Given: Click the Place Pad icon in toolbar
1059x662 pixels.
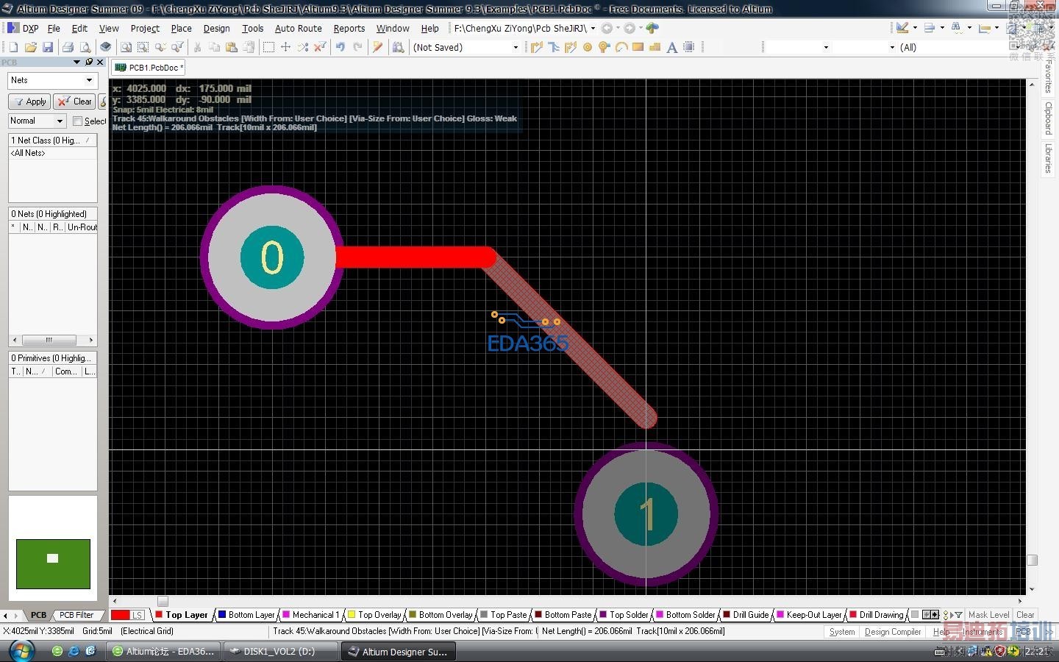Looking at the screenshot, I should pos(588,47).
